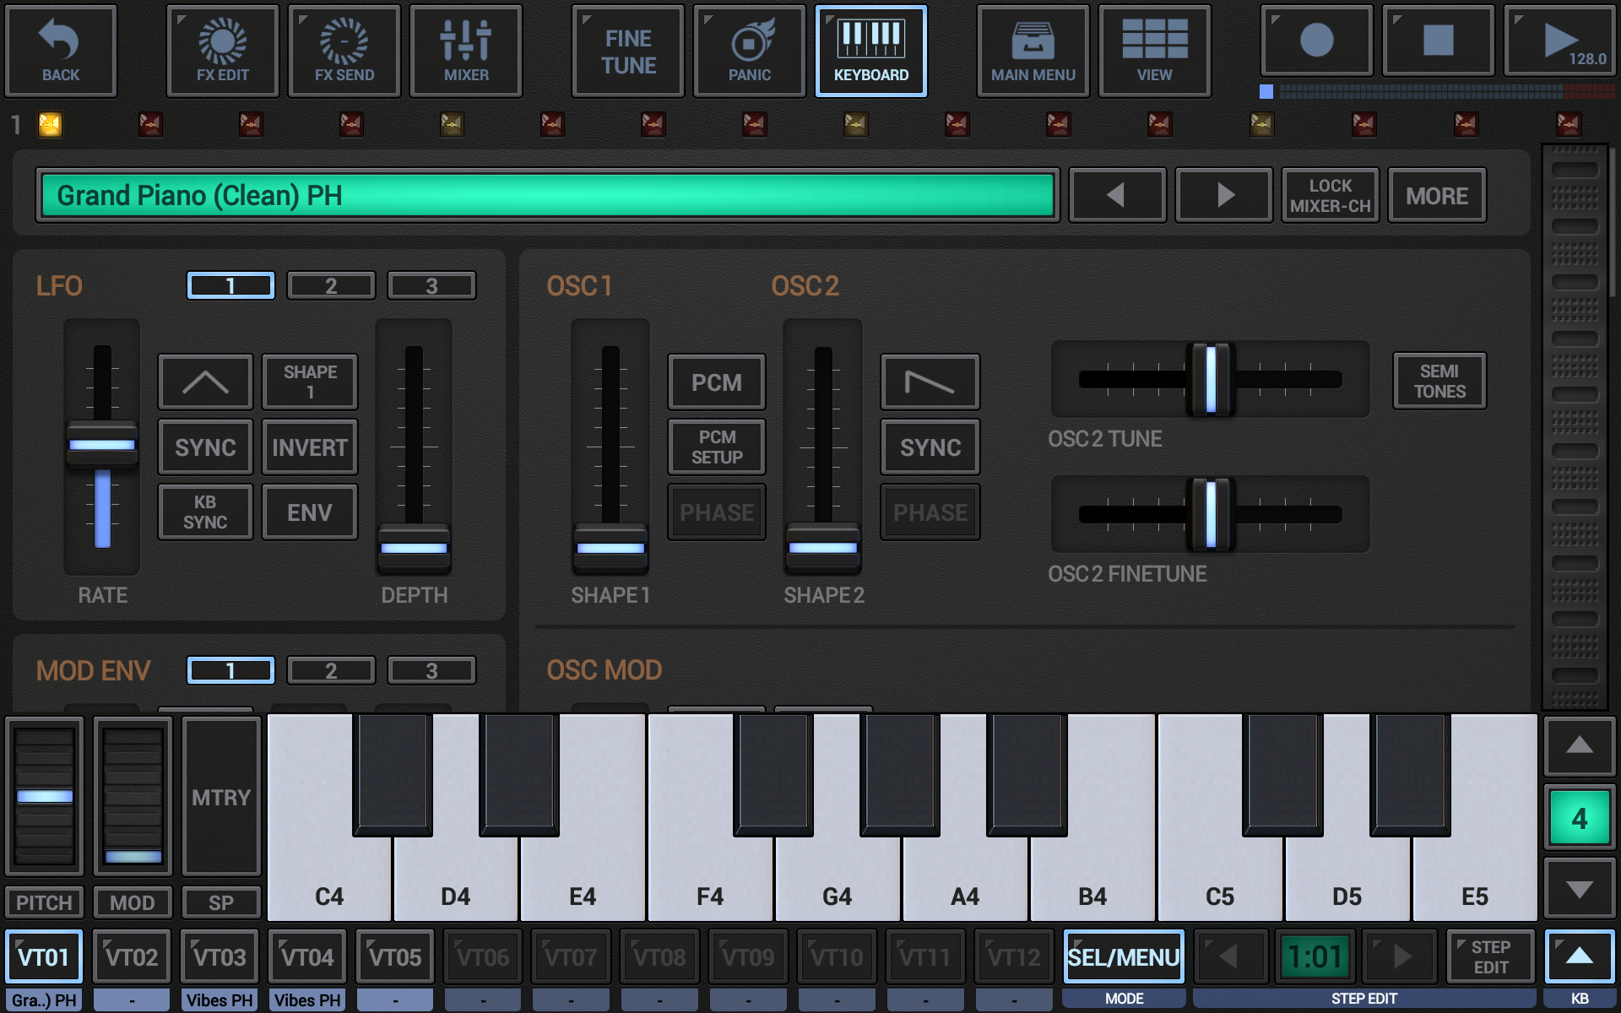Click the SEMI TONES button
The width and height of the screenshot is (1621, 1013).
tap(1439, 381)
